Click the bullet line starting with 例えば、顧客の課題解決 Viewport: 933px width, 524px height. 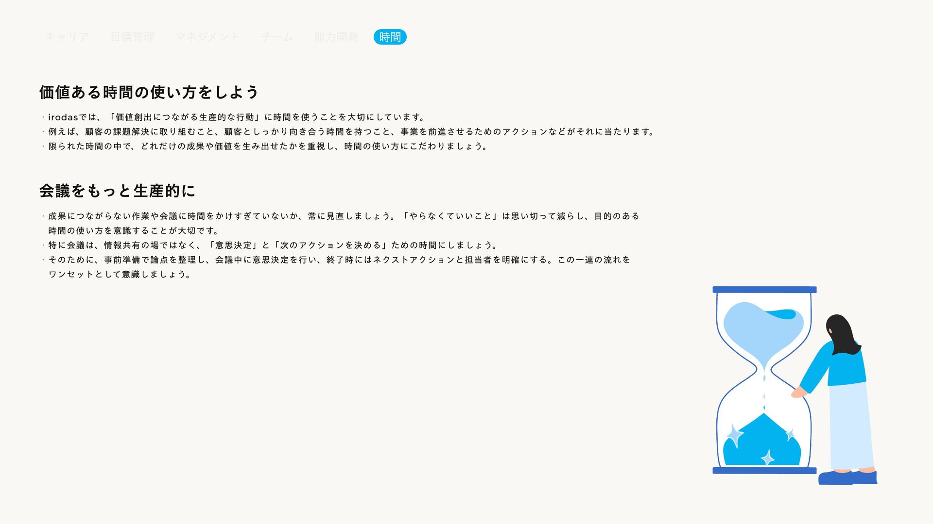(x=350, y=132)
